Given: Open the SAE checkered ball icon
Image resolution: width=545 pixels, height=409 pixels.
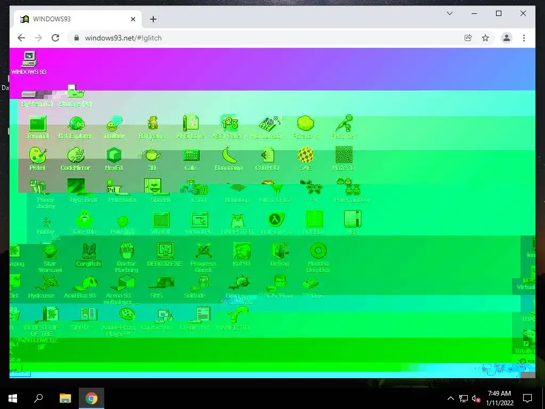Looking at the screenshot, I should [x=306, y=155].
